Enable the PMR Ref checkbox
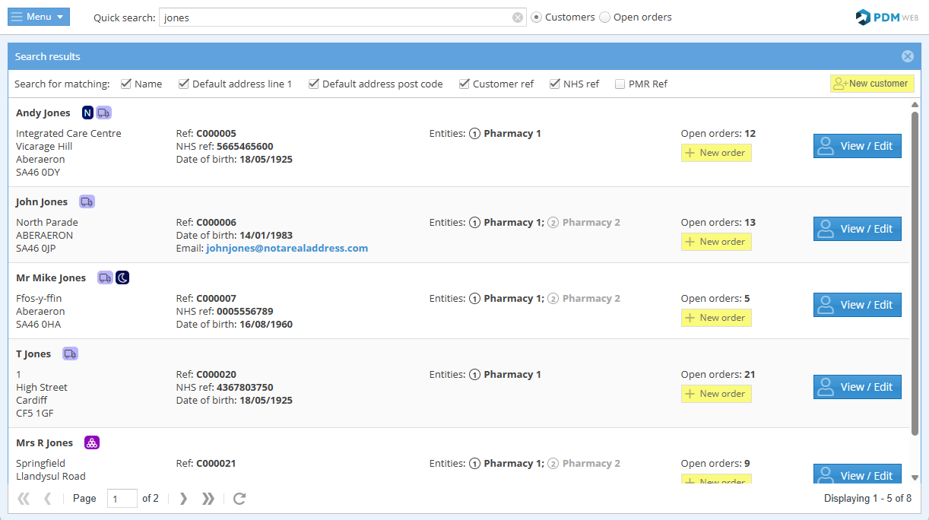Image resolution: width=929 pixels, height=520 pixels. pyautogui.click(x=620, y=84)
